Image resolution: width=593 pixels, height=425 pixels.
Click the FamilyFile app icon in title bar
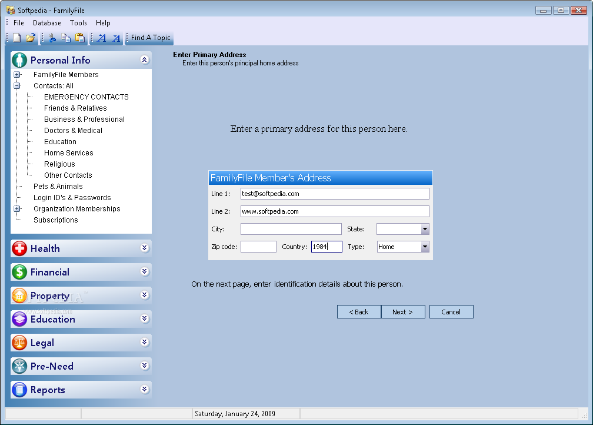(x=11, y=10)
